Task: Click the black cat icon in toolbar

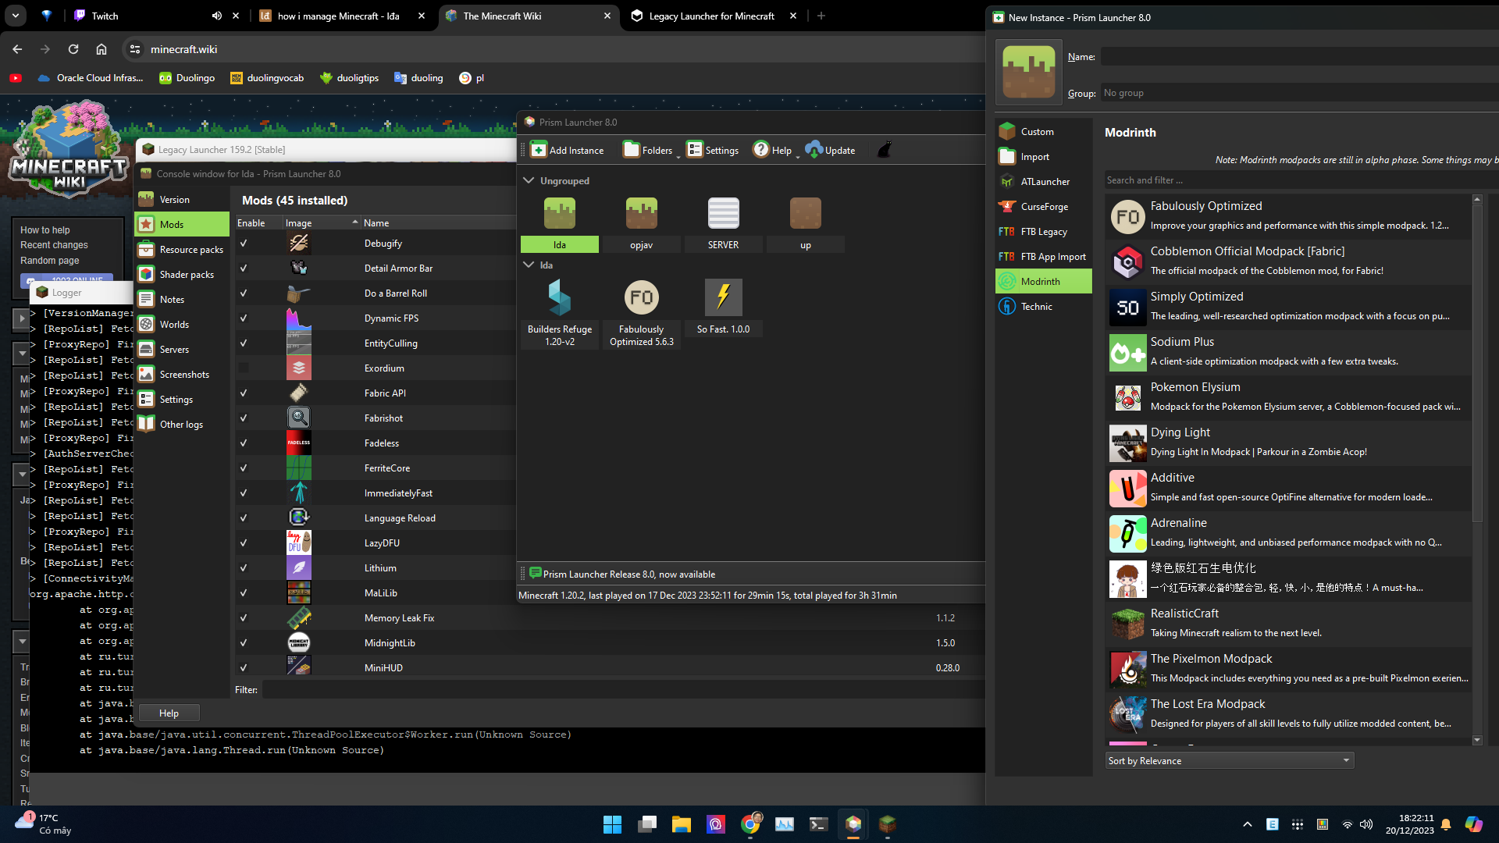Action: tap(884, 150)
